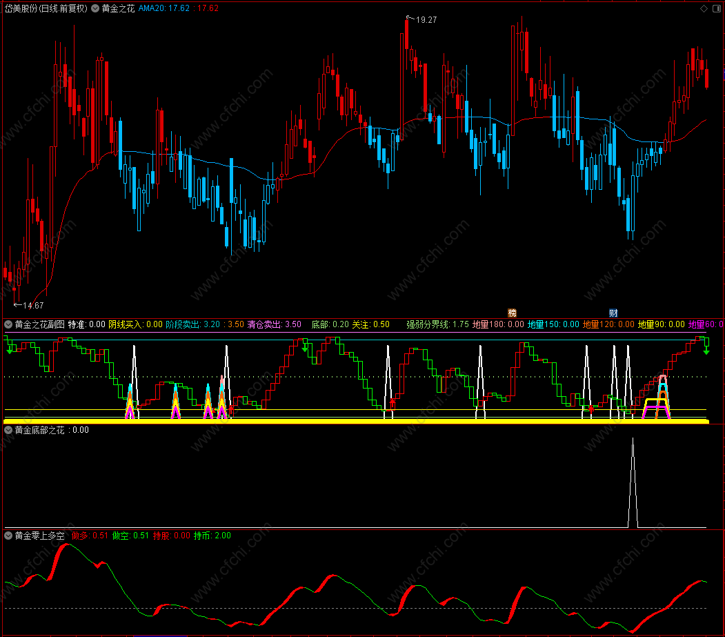The width and height of the screenshot is (725, 637).
Task: Click the 阴线买入 yellow label
Action: point(126,325)
